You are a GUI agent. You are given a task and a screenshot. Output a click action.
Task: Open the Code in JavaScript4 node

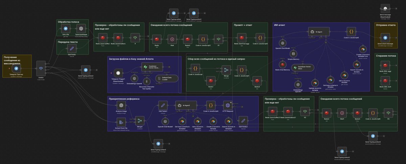pyautogui.click(x=211, y=105)
